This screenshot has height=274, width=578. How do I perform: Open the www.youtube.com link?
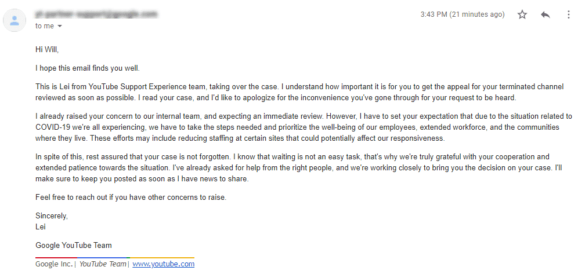pos(163,264)
